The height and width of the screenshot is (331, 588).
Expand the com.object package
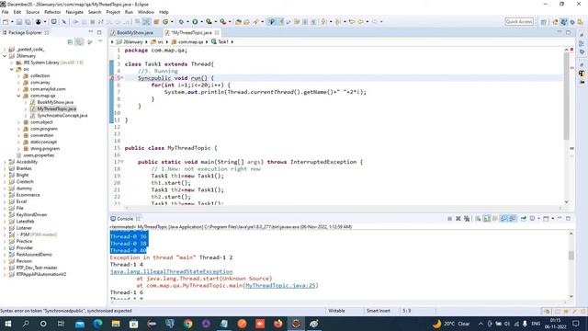pyautogui.click(x=18, y=122)
